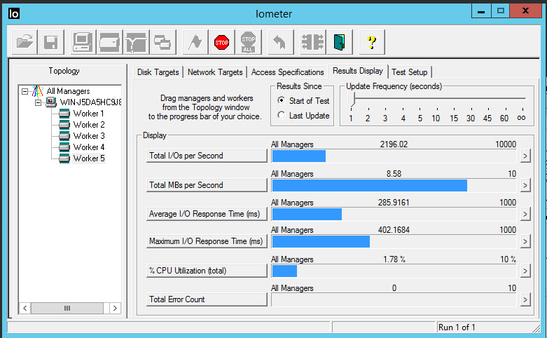Switch to Test Setup tab
The height and width of the screenshot is (338, 547).
click(410, 72)
